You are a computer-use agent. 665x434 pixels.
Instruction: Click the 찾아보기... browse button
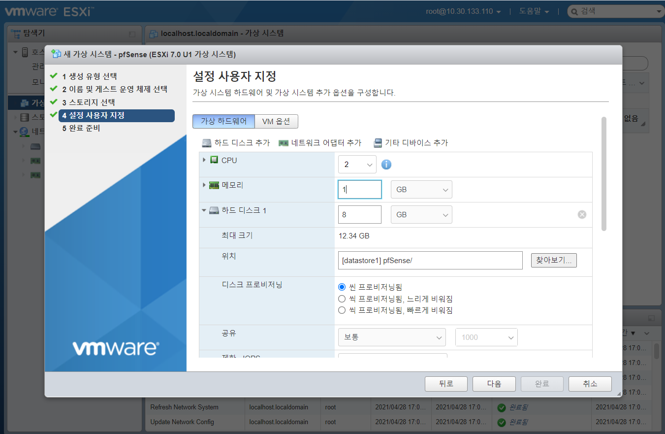click(x=554, y=260)
